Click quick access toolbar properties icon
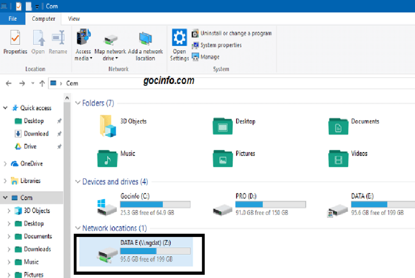Viewport: 415px width, 278px height. click(x=19, y=6)
